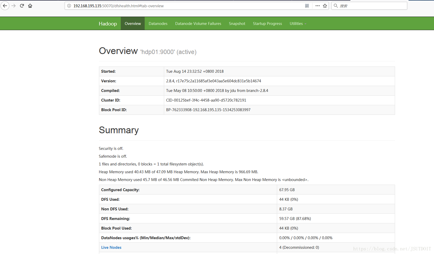Select the Cluster ID value
434x254 pixels.
pos(206,100)
